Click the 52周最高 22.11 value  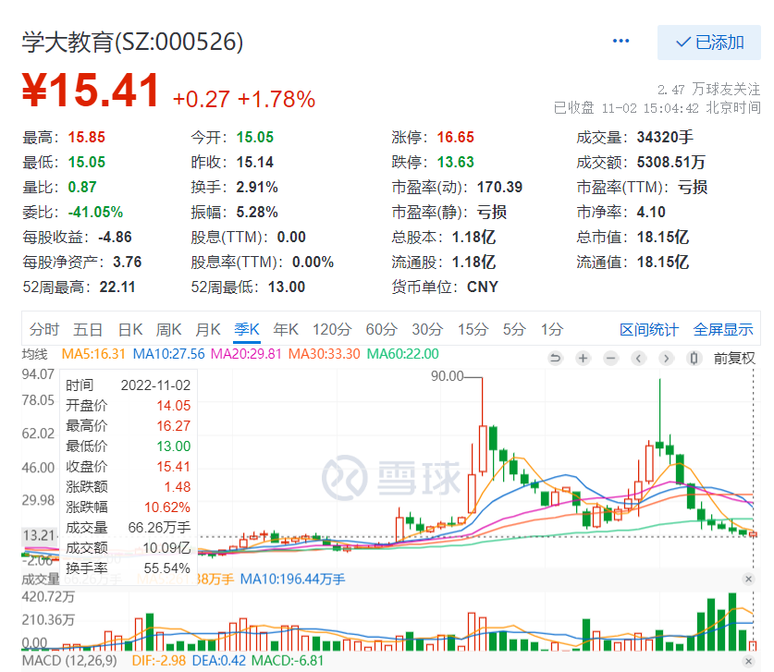(x=117, y=287)
